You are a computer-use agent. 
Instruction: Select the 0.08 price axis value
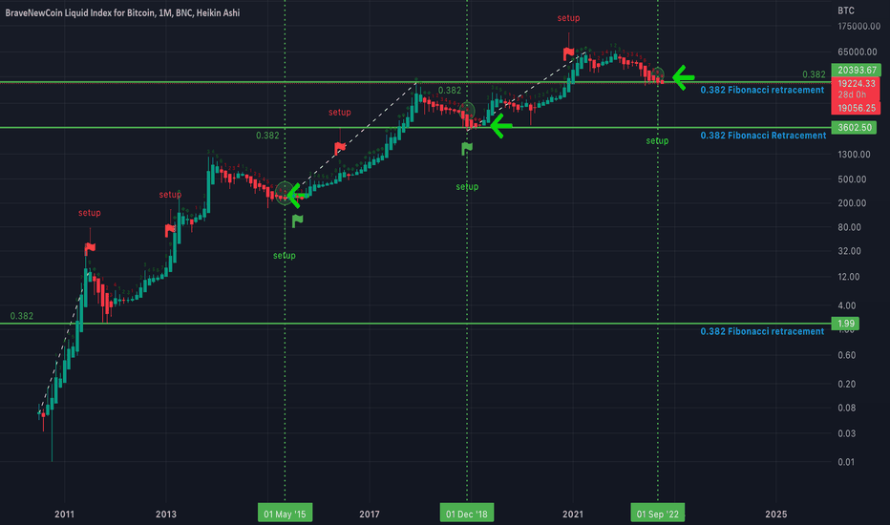pos(846,409)
